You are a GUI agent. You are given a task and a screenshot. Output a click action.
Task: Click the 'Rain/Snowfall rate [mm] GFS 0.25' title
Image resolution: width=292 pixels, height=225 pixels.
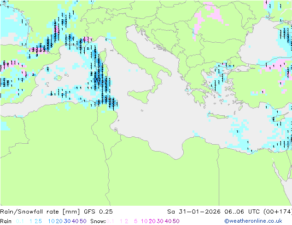coord(56,212)
